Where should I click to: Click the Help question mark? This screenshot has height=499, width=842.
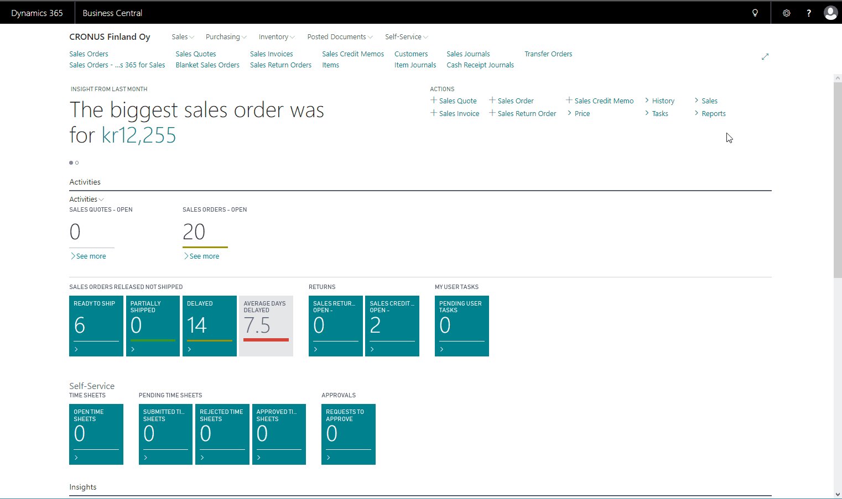808,12
